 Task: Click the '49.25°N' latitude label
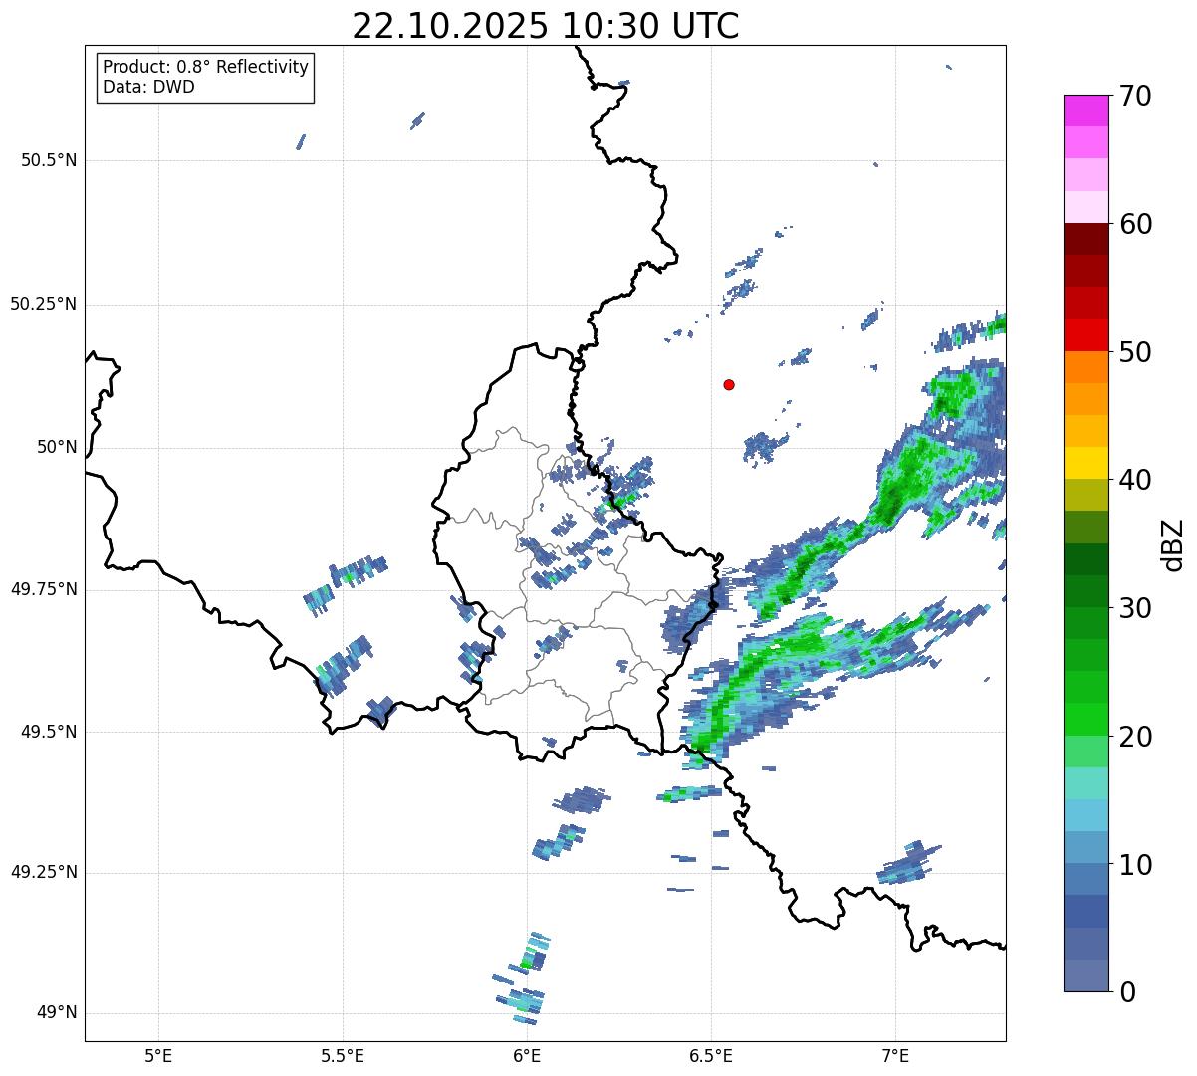click(x=44, y=872)
